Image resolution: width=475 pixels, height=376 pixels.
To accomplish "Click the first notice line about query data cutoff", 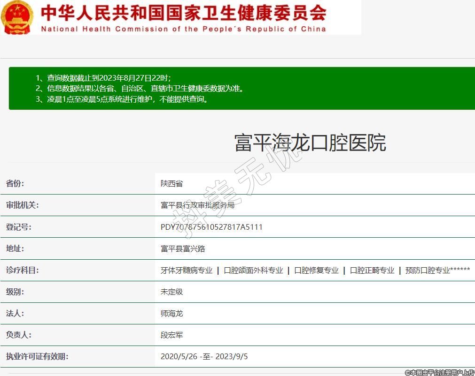I will 103,78.
